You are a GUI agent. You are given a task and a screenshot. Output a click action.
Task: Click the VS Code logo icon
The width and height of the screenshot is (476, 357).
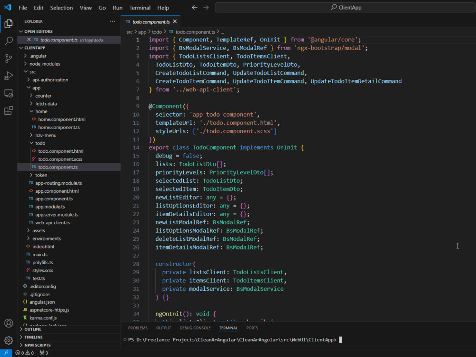[x=8, y=7]
